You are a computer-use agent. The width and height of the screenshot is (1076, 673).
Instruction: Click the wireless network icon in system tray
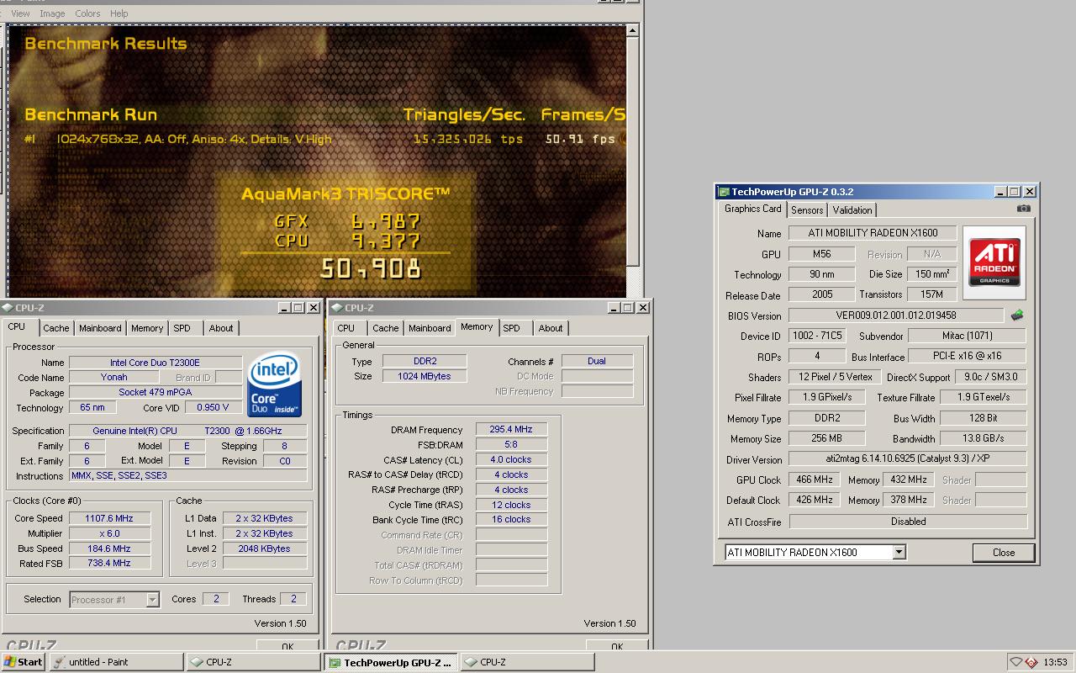pyautogui.click(x=1015, y=662)
